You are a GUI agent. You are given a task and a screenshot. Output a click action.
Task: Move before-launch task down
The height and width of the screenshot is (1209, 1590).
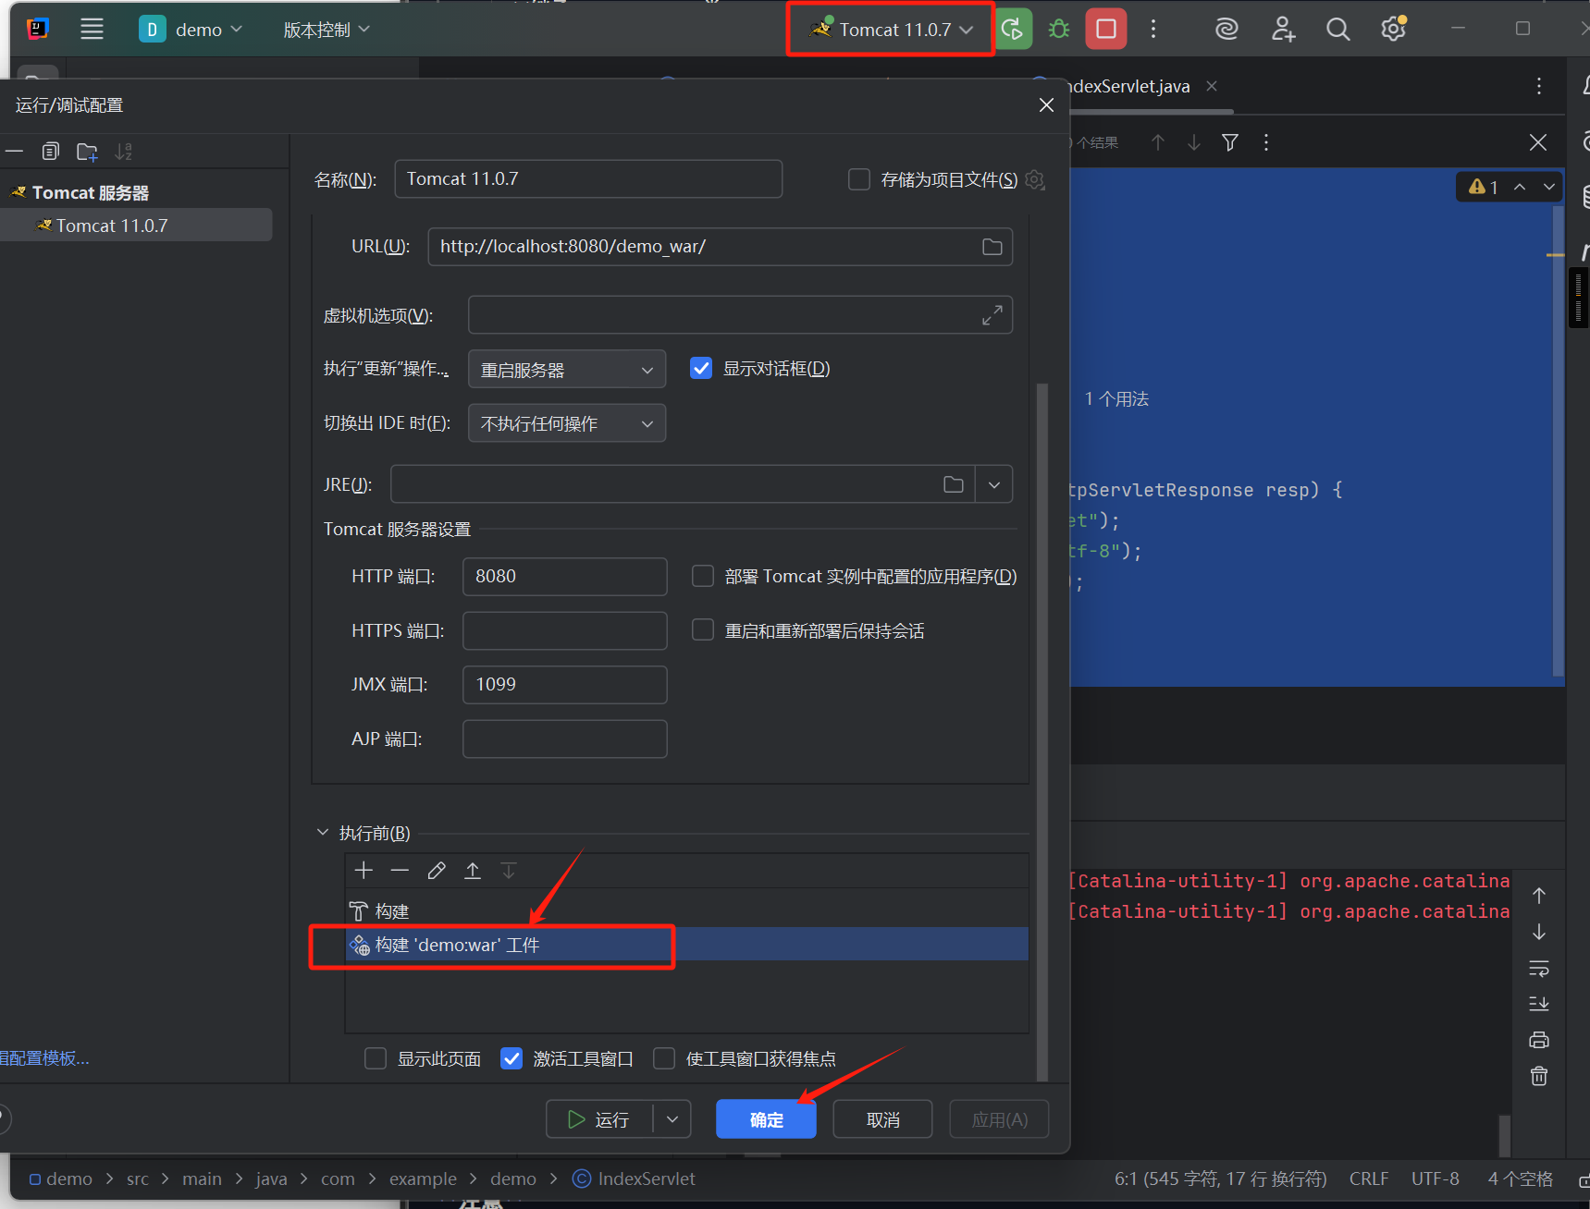pos(509,871)
